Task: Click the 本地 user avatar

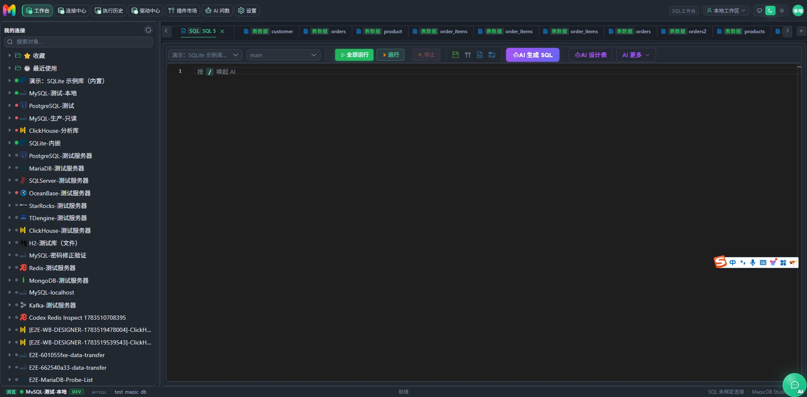Action: pyautogui.click(x=798, y=11)
